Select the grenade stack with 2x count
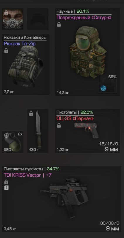This screenshot has height=238, width=124. 13,142
